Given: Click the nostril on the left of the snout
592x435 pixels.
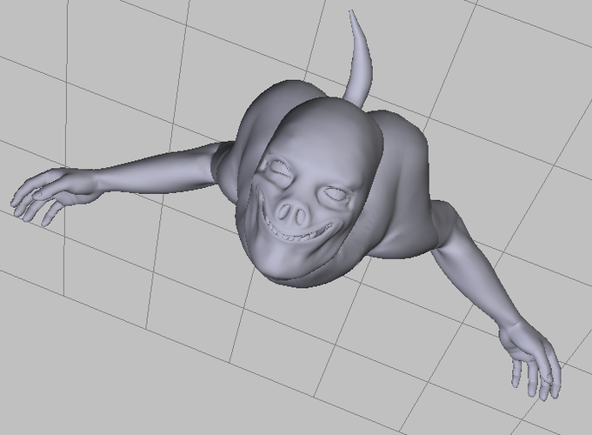Looking at the screenshot, I should pos(283,211).
